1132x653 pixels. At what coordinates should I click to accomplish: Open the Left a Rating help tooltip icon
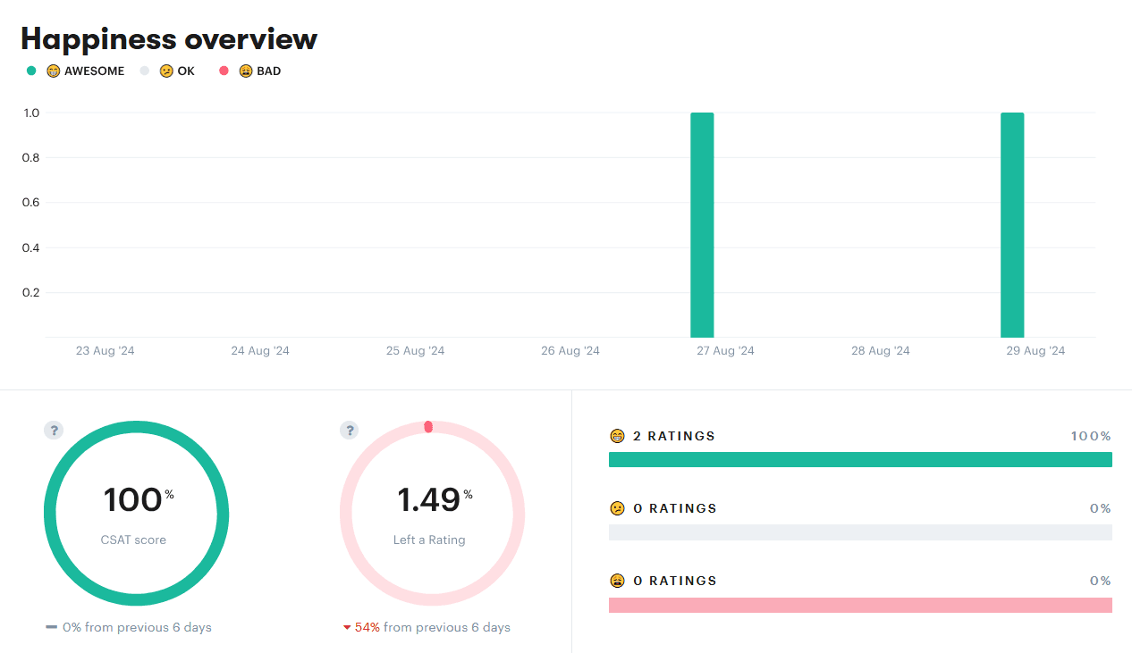(349, 430)
